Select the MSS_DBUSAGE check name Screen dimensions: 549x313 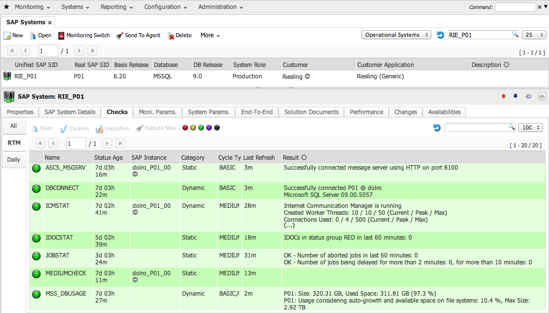(66, 294)
